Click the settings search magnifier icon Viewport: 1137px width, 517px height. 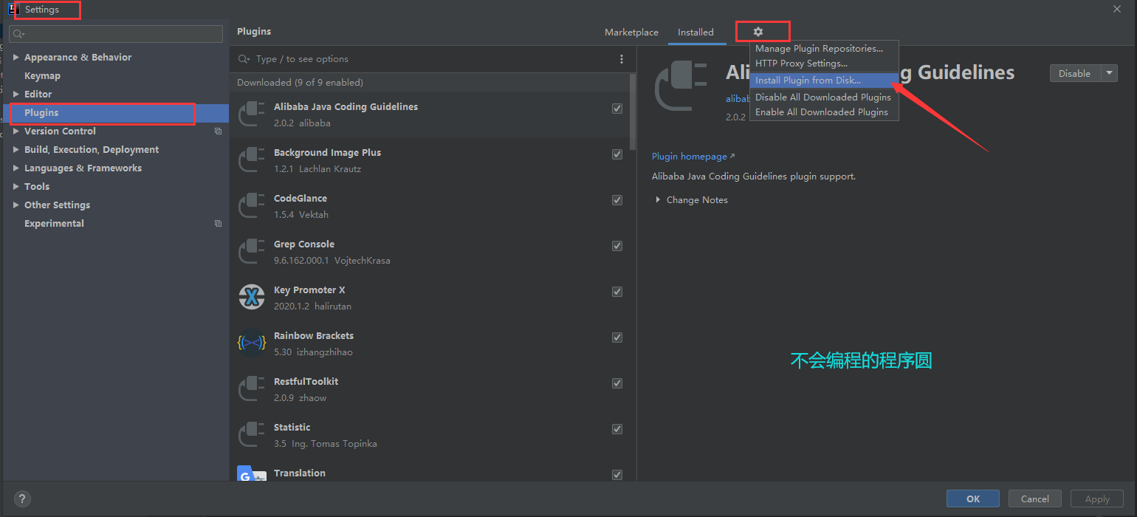[18, 34]
